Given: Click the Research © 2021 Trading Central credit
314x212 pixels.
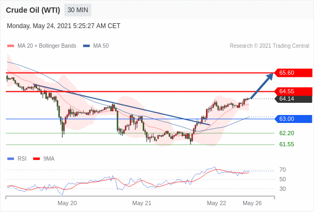Looking at the screenshot, I should click(269, 46).
